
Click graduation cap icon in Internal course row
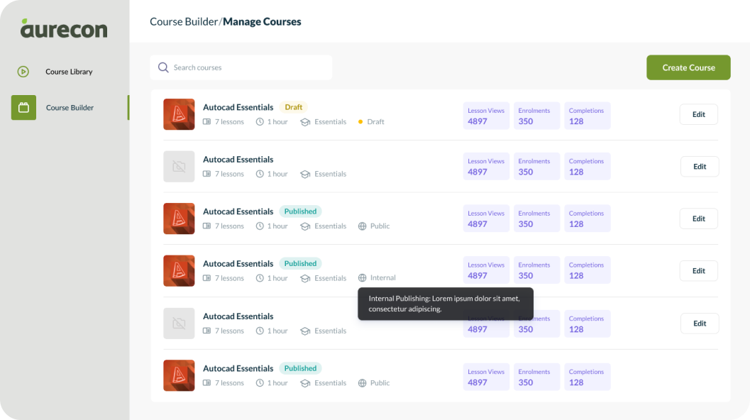click(305, 278)
